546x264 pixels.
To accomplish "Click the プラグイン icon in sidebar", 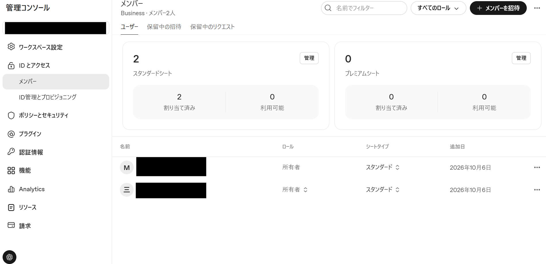I will 11,134.
